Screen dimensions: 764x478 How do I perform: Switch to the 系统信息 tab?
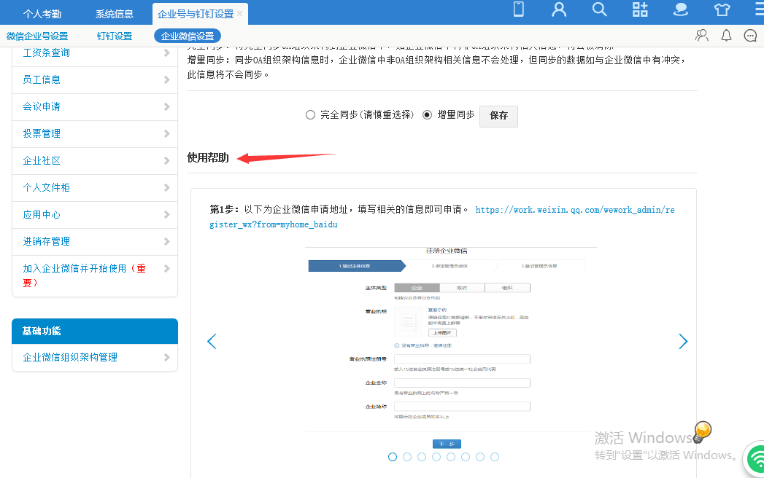pyautogui.click(x=115, y=13)
